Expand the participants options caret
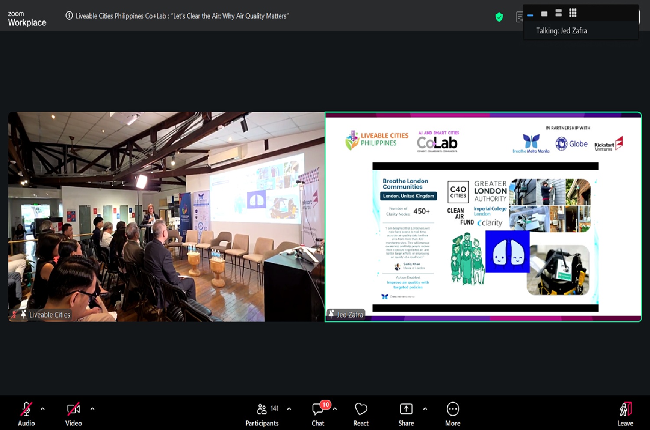650x430 pixels. pos(289,408)
